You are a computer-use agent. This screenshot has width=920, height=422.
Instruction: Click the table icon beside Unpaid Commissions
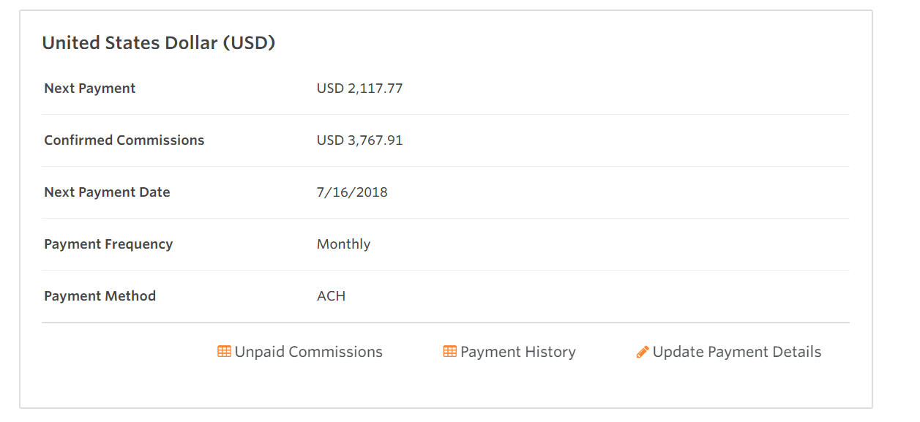click(x=224, y=352)
